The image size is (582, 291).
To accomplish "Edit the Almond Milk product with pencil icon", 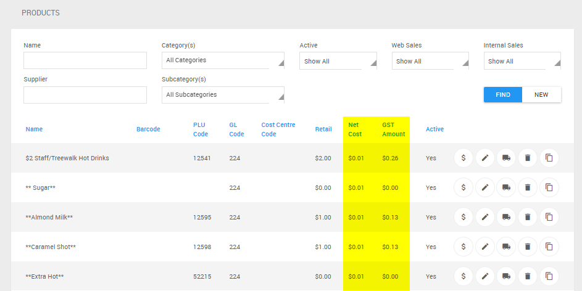I will (485, 217).
